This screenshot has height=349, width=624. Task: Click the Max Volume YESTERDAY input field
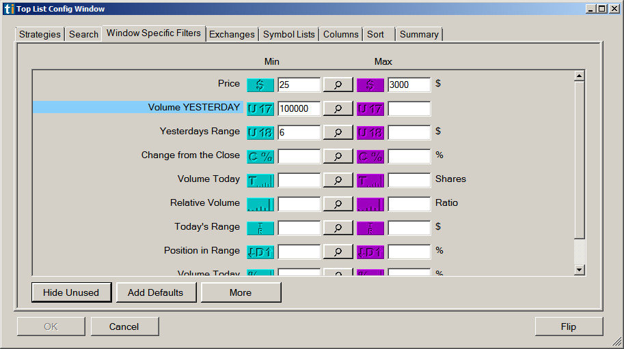tap(409, 108)
